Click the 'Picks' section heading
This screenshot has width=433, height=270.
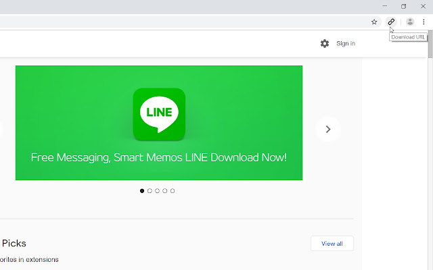(14, 244)
